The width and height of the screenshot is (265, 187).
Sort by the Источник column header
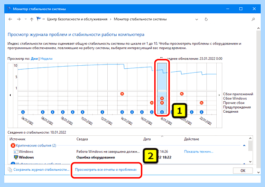pyautogui.click(x=18, y=139)
